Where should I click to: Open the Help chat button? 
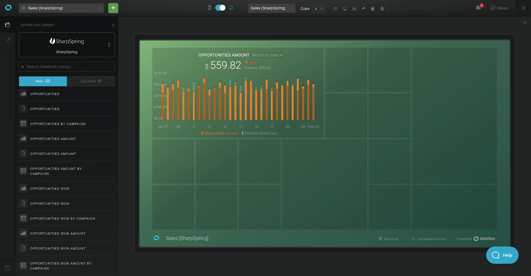coord(502,255)
